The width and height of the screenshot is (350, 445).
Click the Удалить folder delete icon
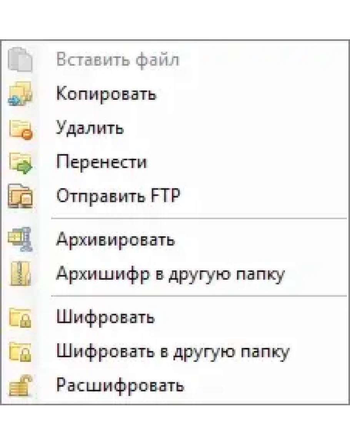(20, 129)
